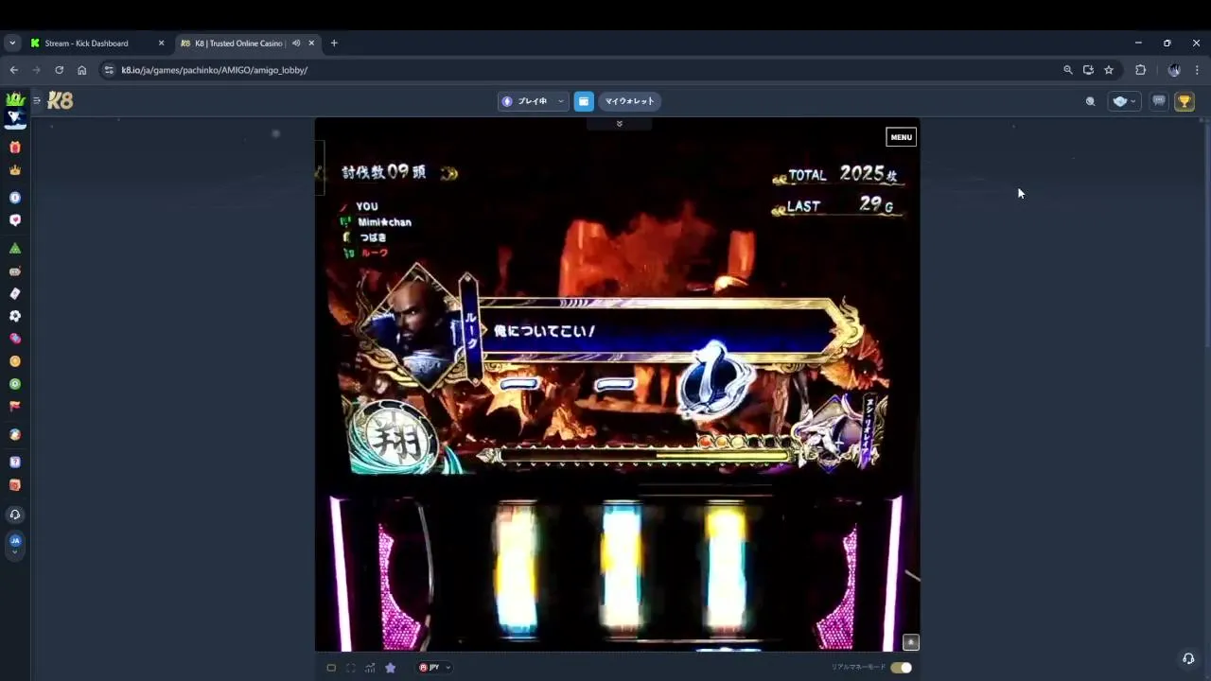Screen dimensions: 1211x681
Task: Expand the avatar account dropdown in header
Action: pyautogui.click(x=1125, y=101)
